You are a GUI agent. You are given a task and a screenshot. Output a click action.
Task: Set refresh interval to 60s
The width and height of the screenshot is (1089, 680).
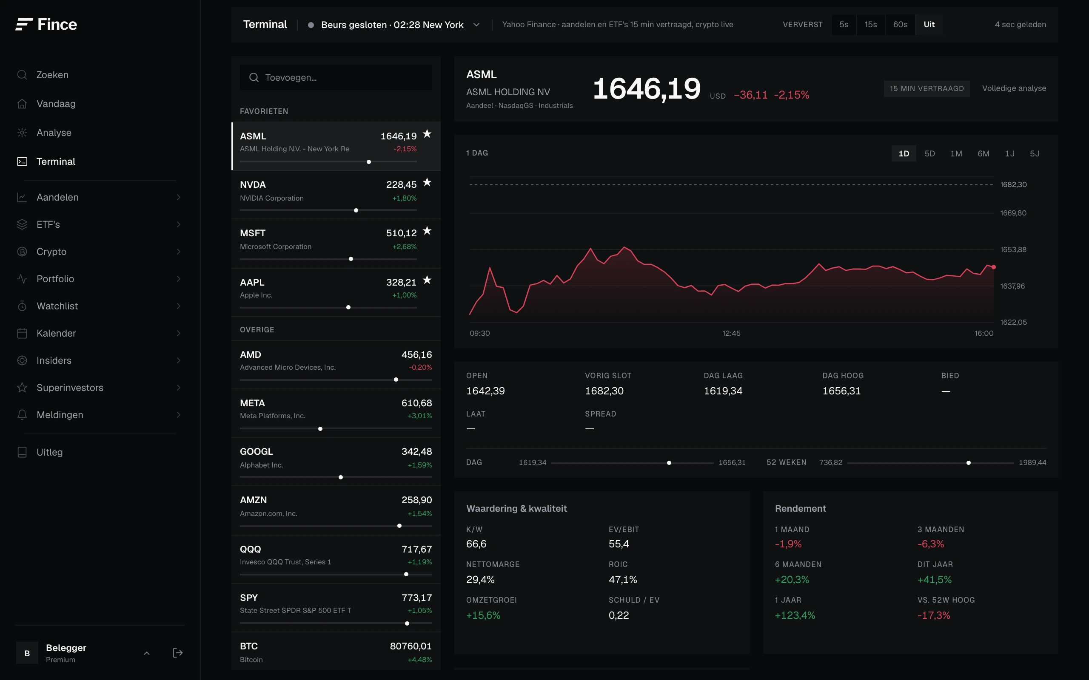(901, 24)
